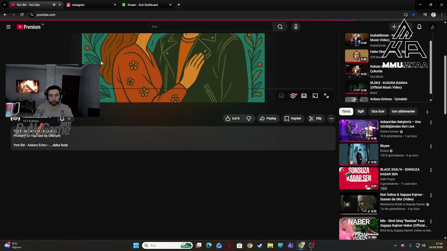This screenshot has height=251, width=447.
Task: Toggle subtitles on the video player
Action: coord(282,96)
